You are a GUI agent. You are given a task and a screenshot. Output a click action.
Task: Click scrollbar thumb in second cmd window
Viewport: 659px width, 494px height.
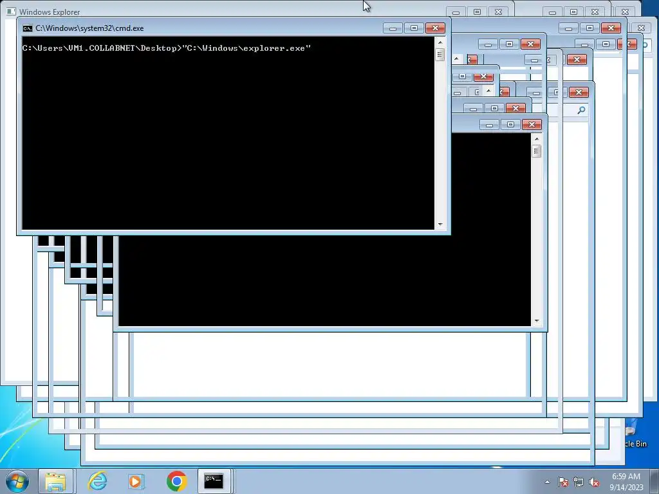click(536, 151)
